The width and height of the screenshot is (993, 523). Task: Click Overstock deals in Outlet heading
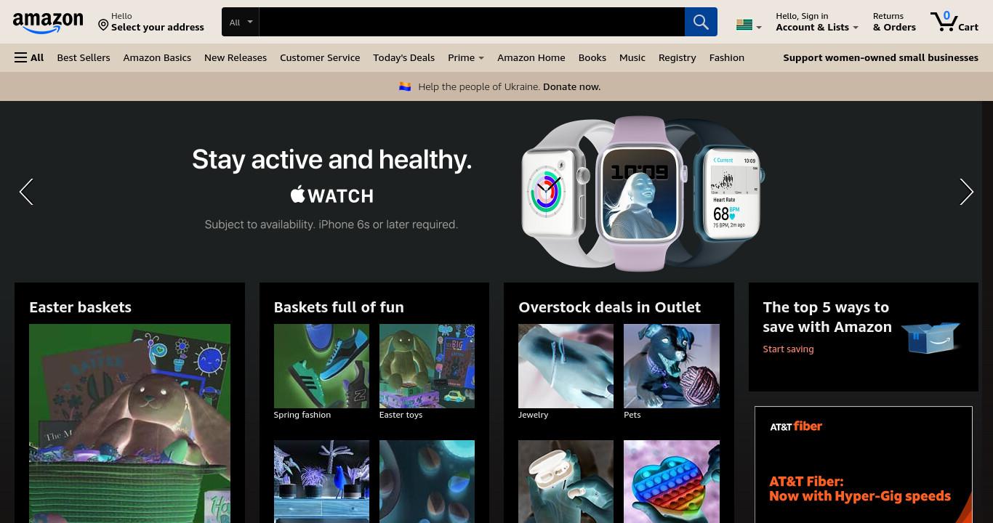click(x=609, y=307)
